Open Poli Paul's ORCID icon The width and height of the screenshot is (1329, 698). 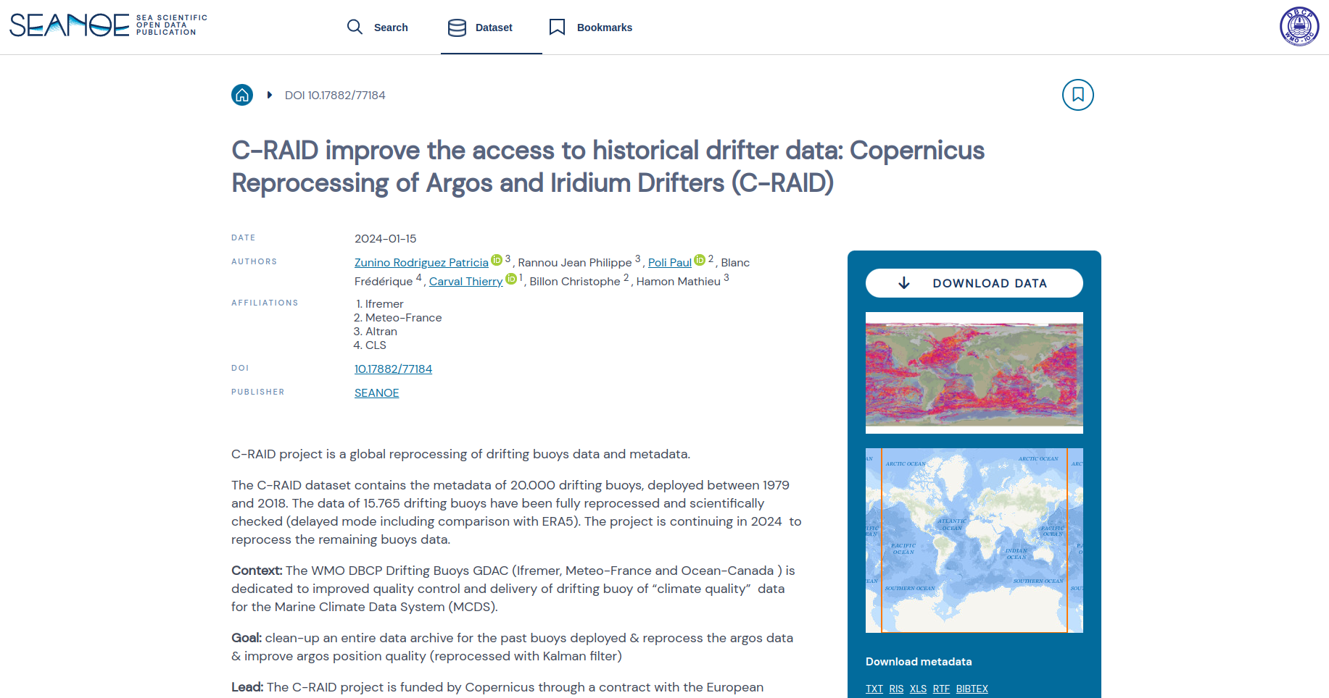[x=700, y=260]
